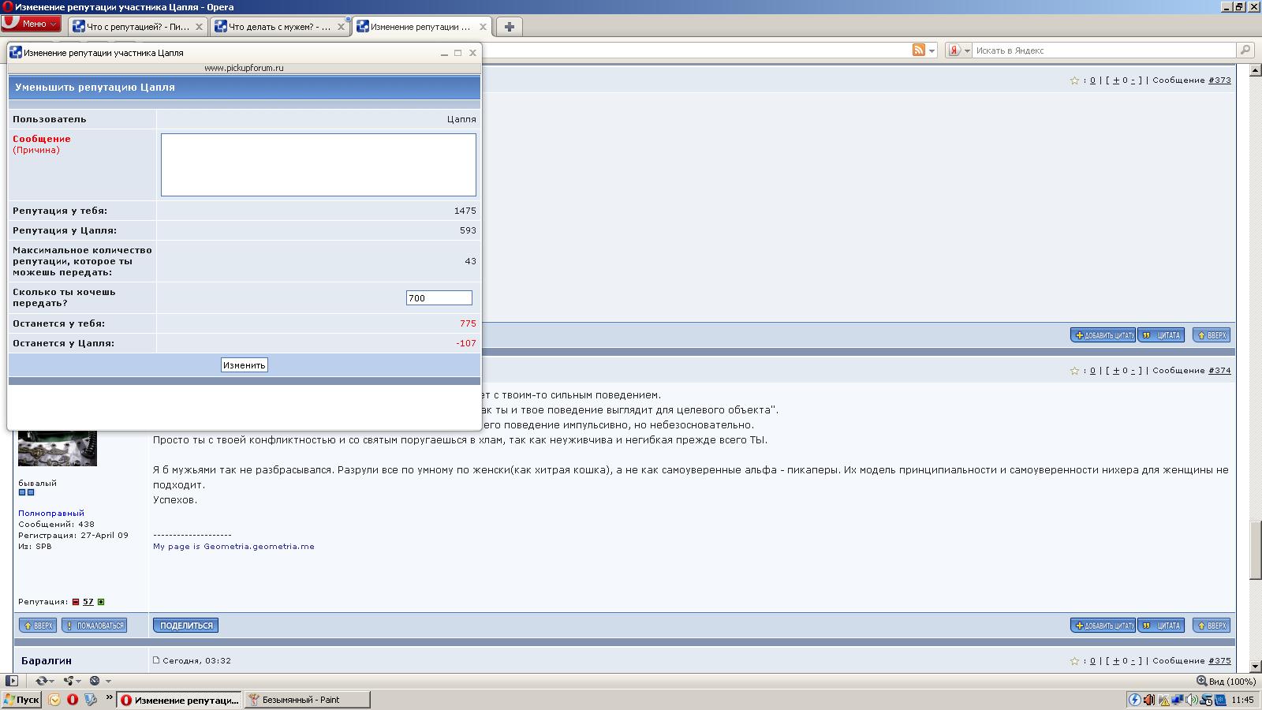Click the Opera icon in Windows quick launch
1262x710 pixels.
(73, 700)
